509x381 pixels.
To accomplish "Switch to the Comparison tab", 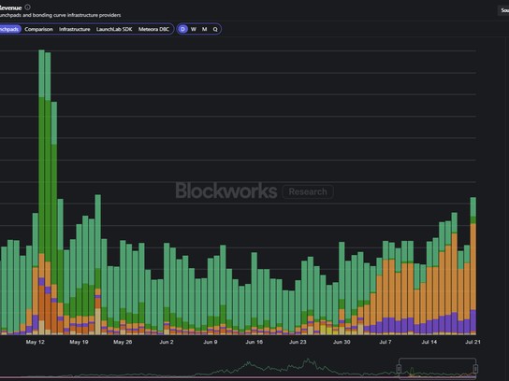I will click(38, 29).
